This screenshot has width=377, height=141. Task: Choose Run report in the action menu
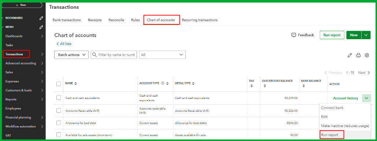click(x=329, y=135)
